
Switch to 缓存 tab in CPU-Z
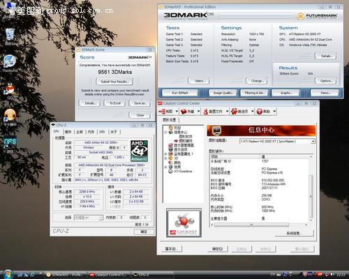(68, 132)
